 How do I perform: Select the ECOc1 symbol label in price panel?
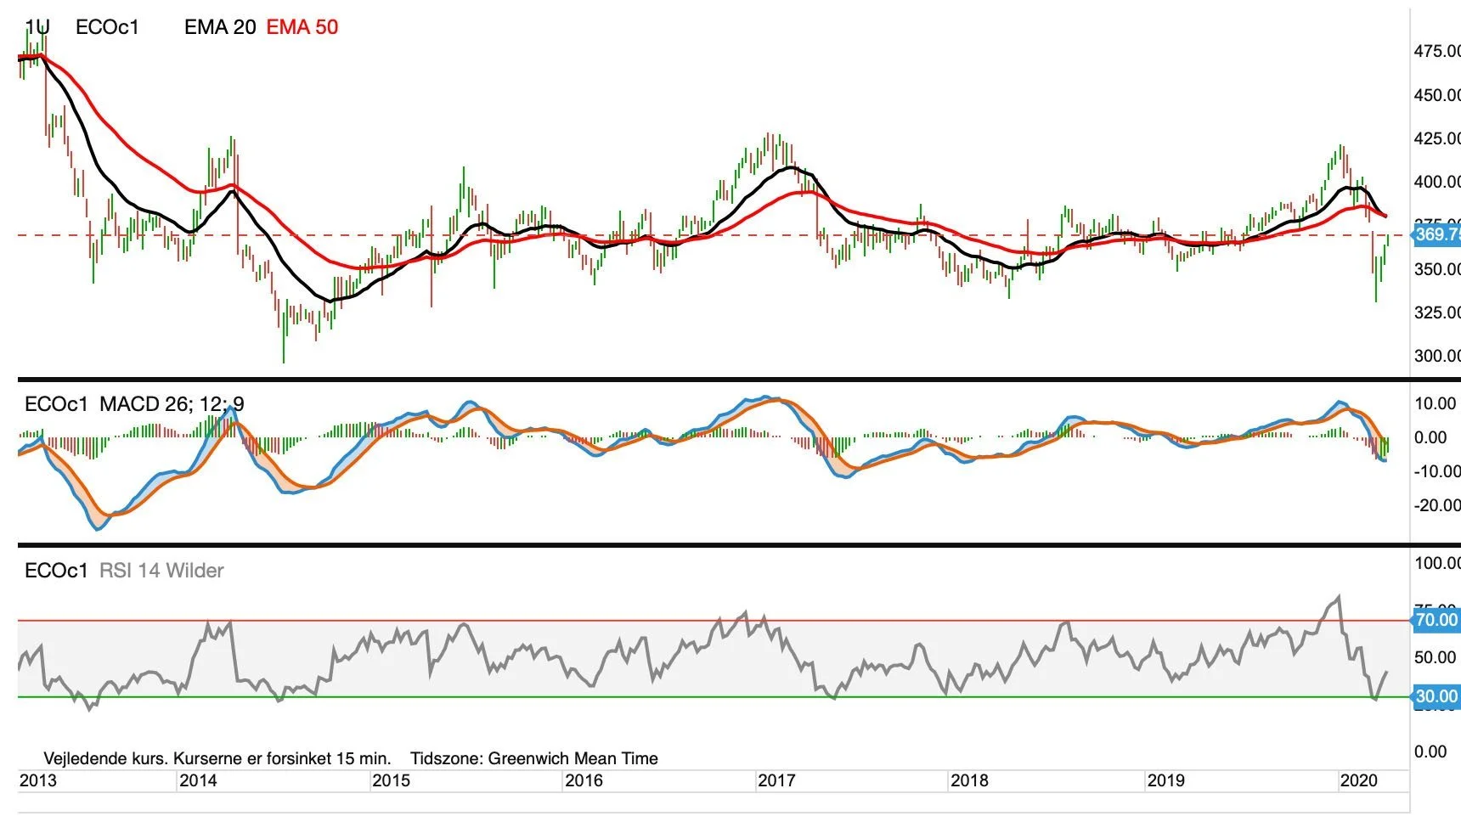coord(107,27)
